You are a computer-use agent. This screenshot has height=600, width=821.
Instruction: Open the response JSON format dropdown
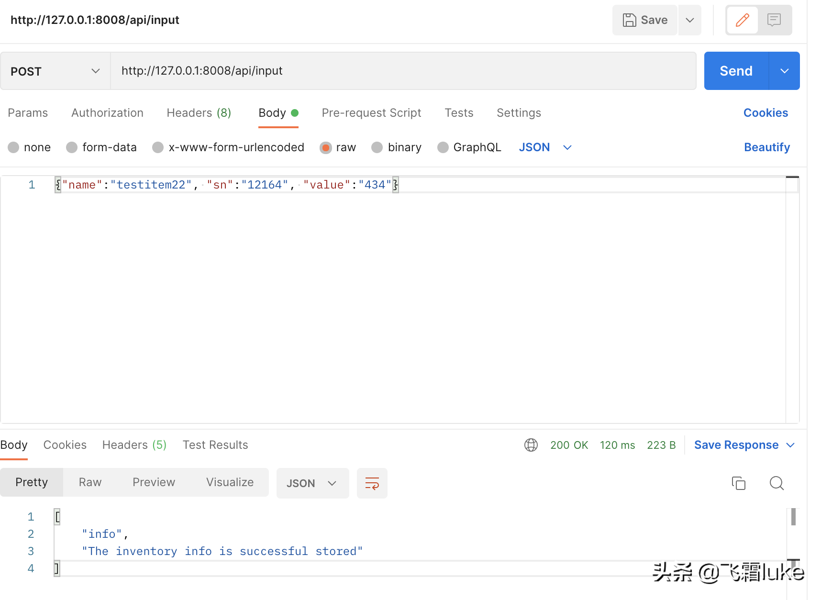312,483
